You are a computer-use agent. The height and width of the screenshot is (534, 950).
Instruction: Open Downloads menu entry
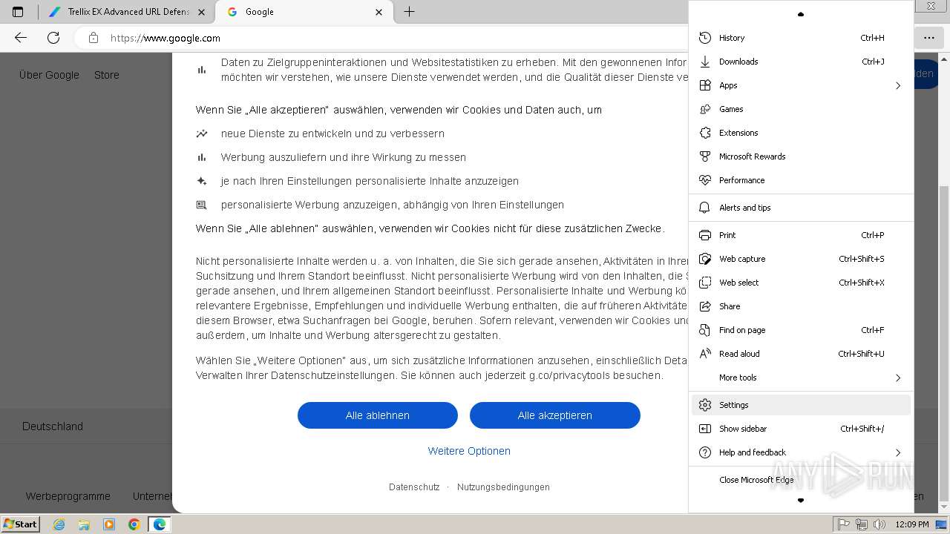click(x=801, y=62)
